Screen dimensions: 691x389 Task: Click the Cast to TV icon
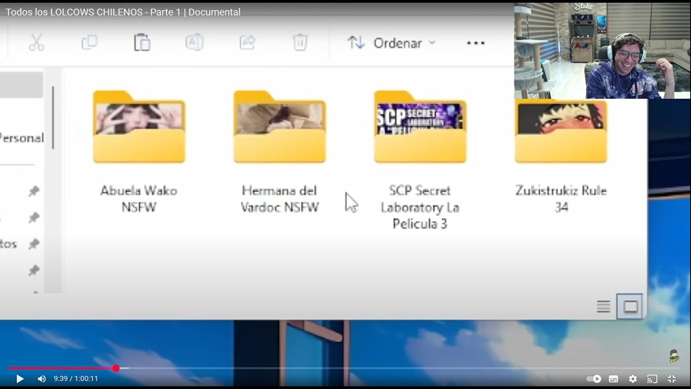[653, 379]
